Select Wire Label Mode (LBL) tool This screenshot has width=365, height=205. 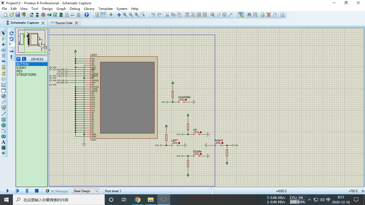3,50
